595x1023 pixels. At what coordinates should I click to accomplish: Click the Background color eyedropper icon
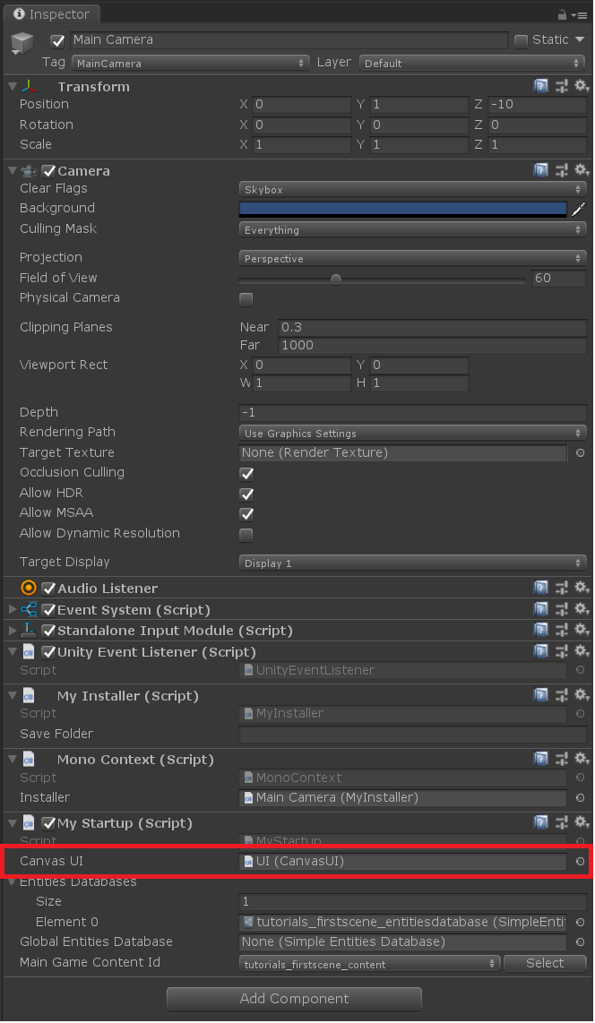[579, 209]
